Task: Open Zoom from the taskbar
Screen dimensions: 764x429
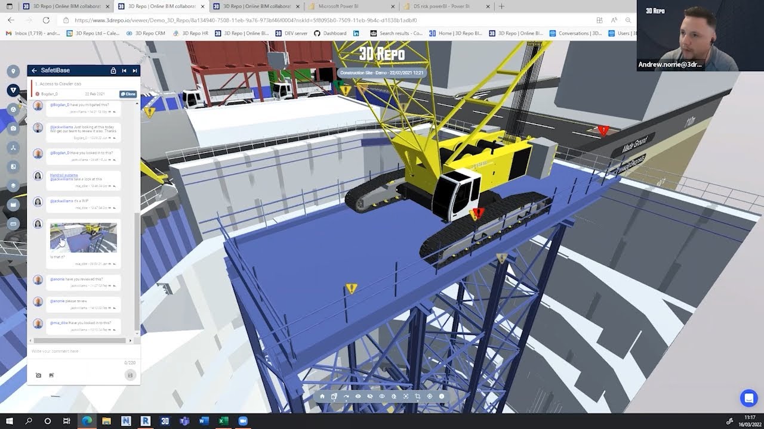Action: tap(243, 421)
